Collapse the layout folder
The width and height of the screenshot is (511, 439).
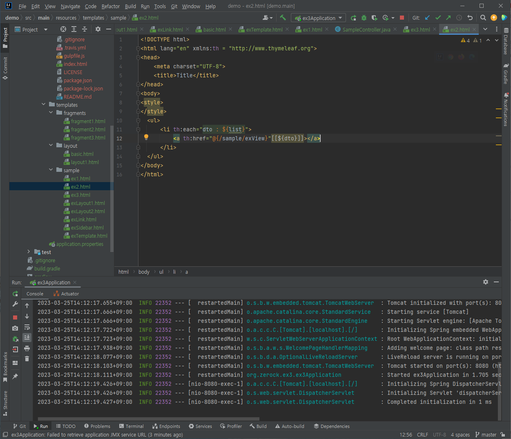[51, 146]
